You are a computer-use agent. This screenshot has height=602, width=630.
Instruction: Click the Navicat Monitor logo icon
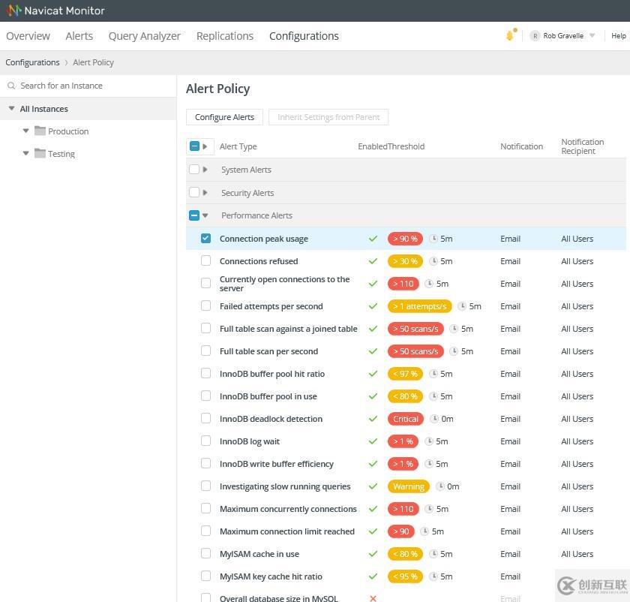coord(13,11)
